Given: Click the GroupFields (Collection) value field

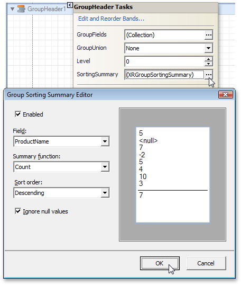Looking at the screenshot, I should 165,35.
